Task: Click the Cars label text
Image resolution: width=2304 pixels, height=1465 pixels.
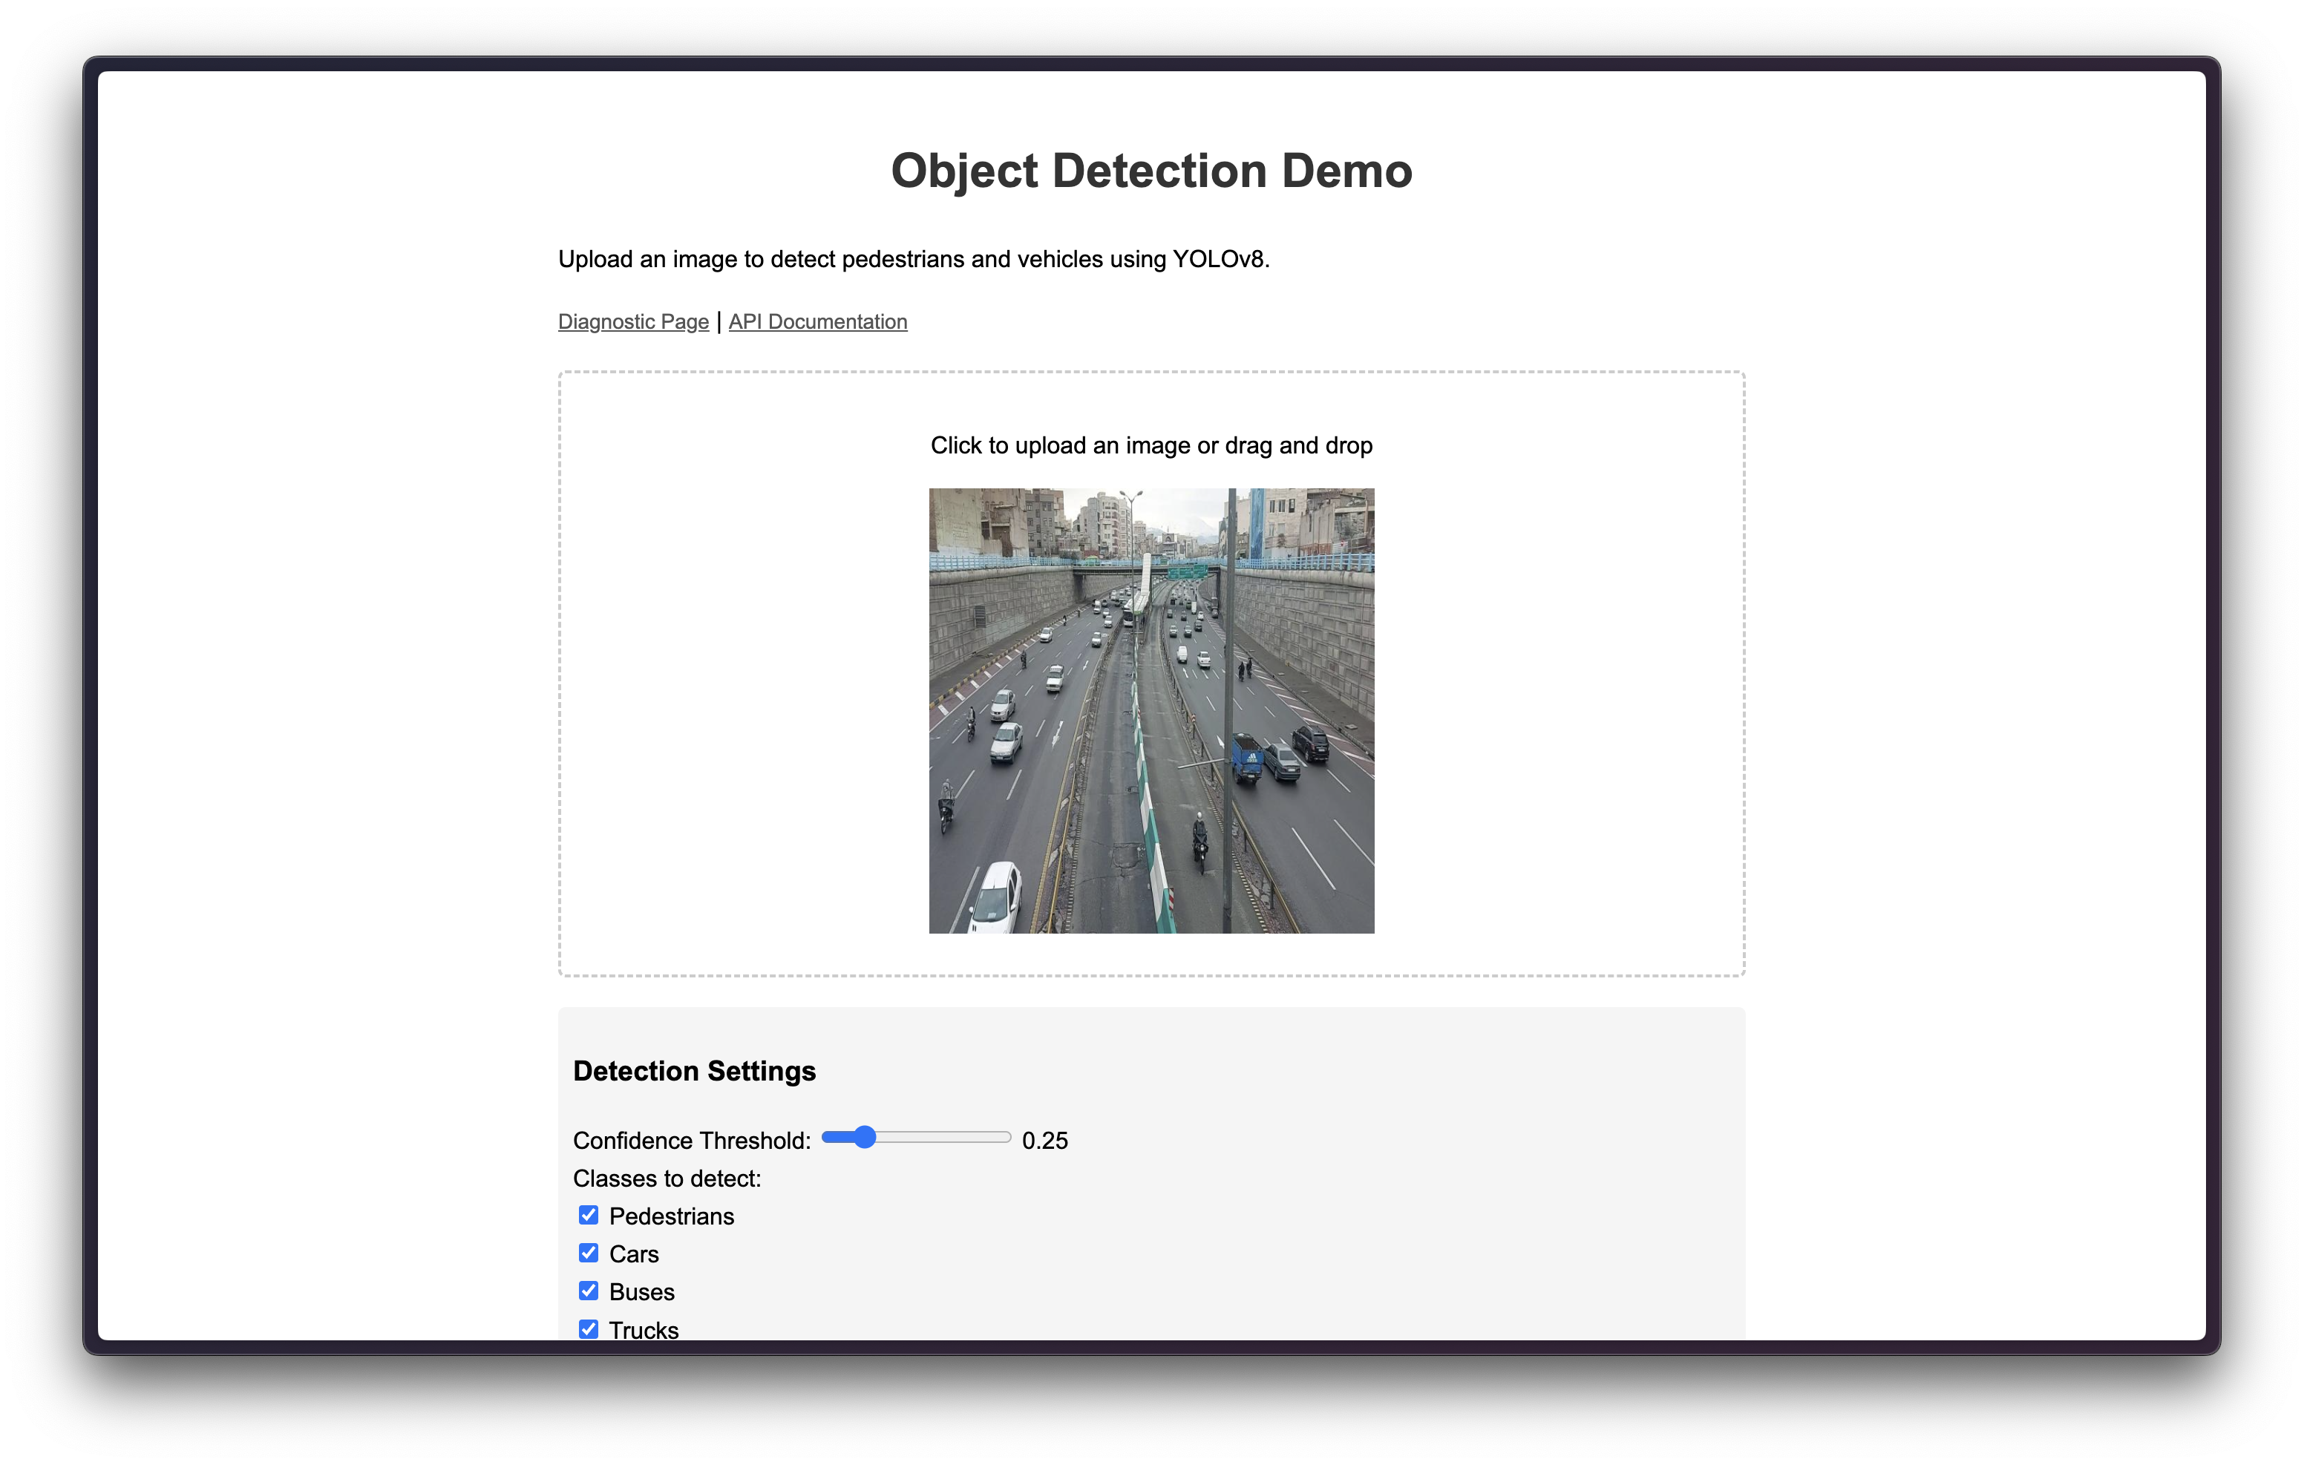Action: click(x=633, y=1253)
